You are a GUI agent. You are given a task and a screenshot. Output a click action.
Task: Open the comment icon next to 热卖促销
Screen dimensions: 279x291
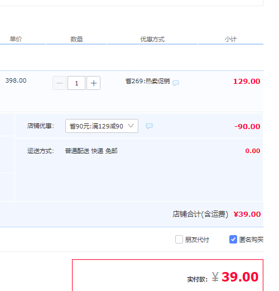[x=176, y=83]
